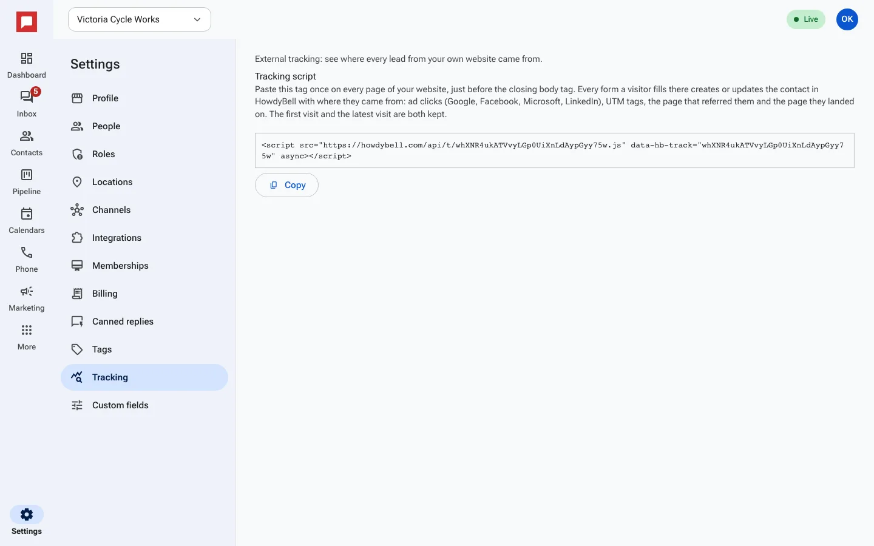This screenshot has width=874, height=546.
Task: Click the Channels hub icon
Action: [77, 210]
